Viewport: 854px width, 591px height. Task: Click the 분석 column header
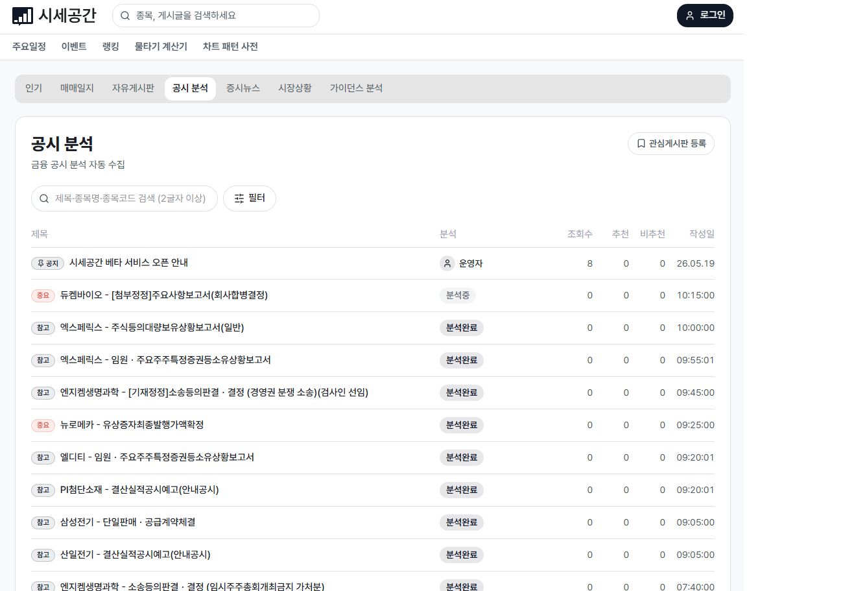coord(448,234)
